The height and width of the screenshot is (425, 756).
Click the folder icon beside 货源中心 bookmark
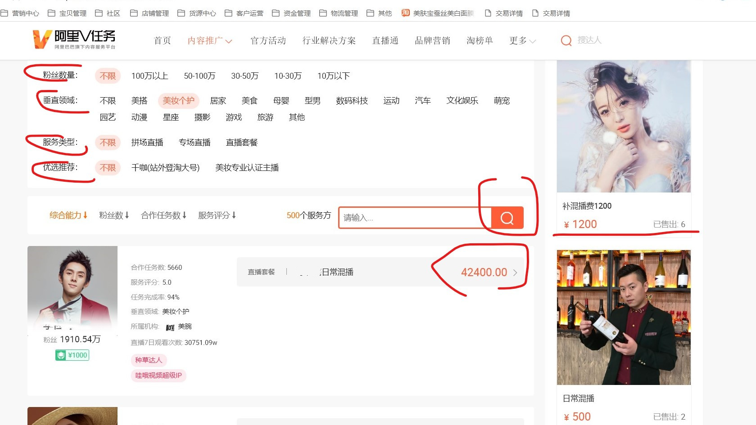(181, 13)
